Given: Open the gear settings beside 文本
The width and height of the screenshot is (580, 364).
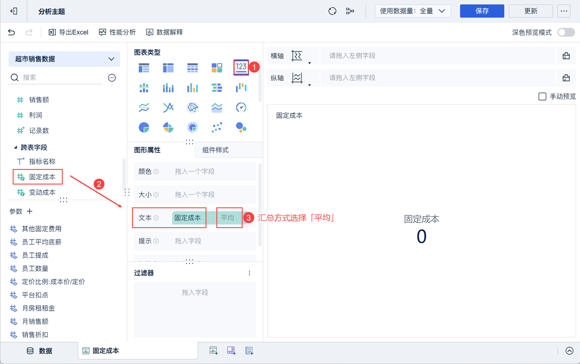Looking at the screenshot, I should pyautogui.click(x=156, y=218).
